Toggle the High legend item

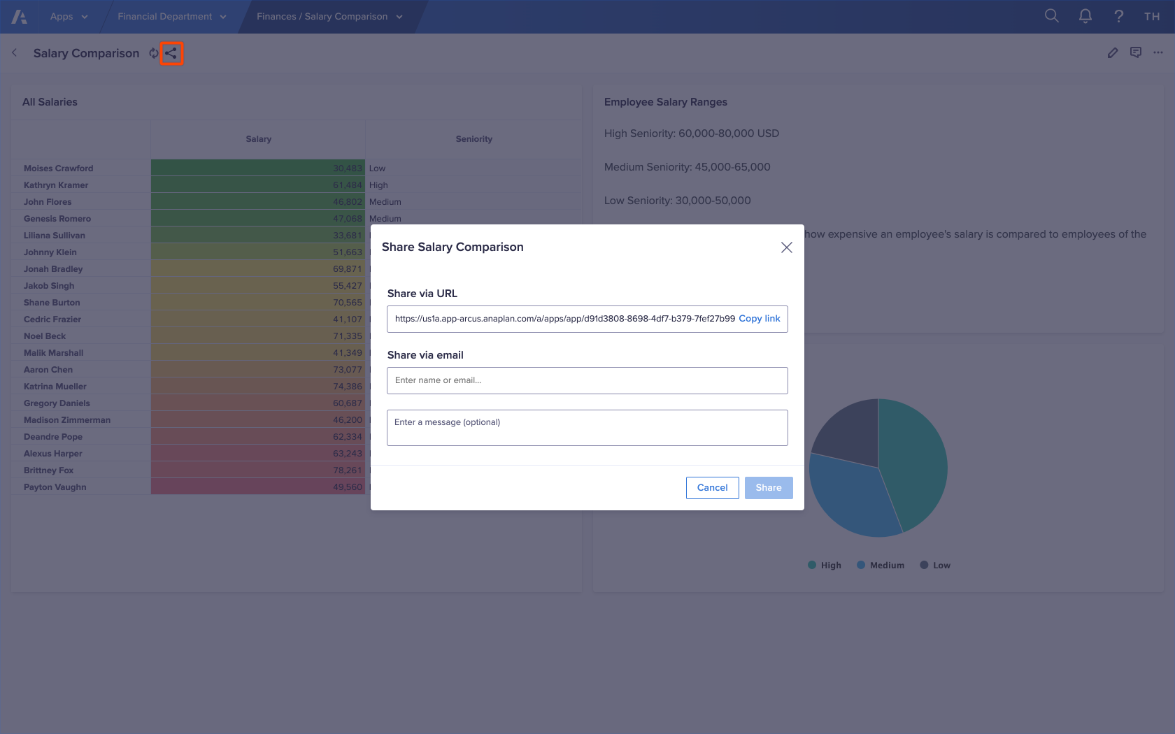(x=825, y=566)
